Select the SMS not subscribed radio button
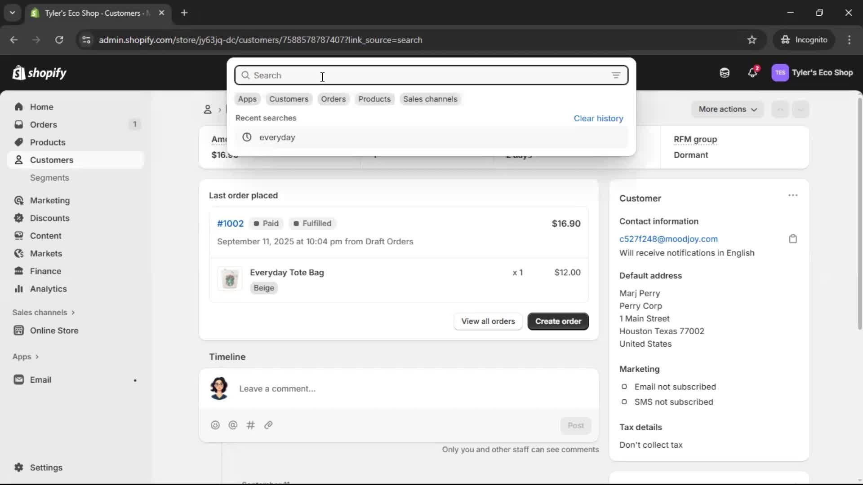The image size is (863, 485). pos(625,402)
